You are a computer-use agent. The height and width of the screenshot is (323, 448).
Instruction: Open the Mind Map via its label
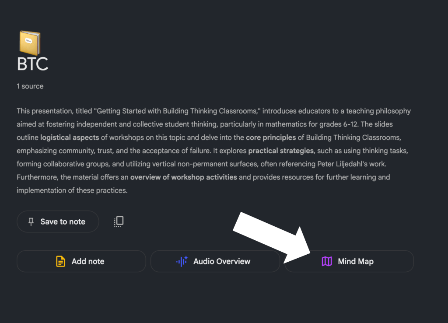[x=356, y=261]
